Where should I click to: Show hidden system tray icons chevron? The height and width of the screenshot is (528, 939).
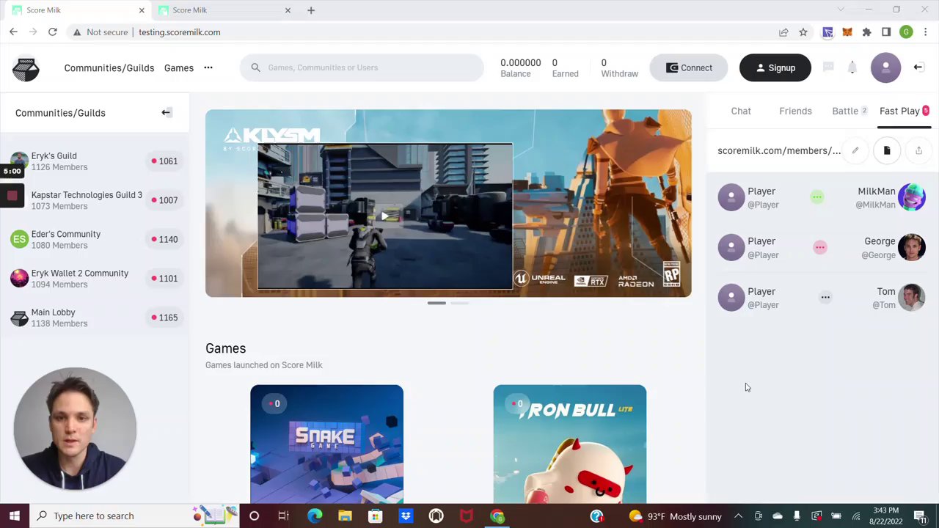point(739,516)
